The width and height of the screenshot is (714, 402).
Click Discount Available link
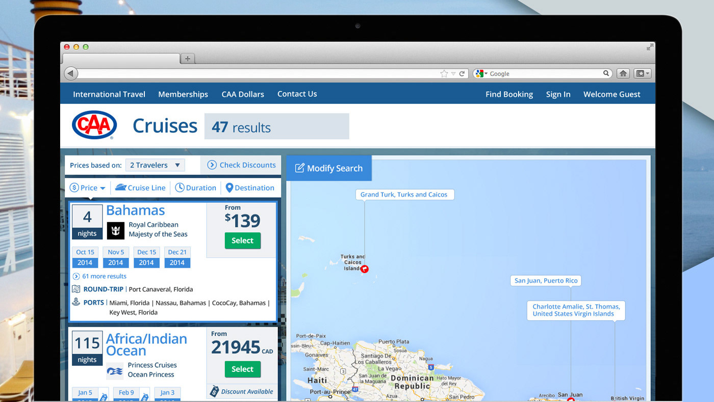[x=247, y=392]
